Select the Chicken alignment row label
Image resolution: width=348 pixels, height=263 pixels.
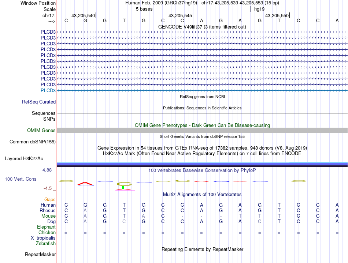47,232
